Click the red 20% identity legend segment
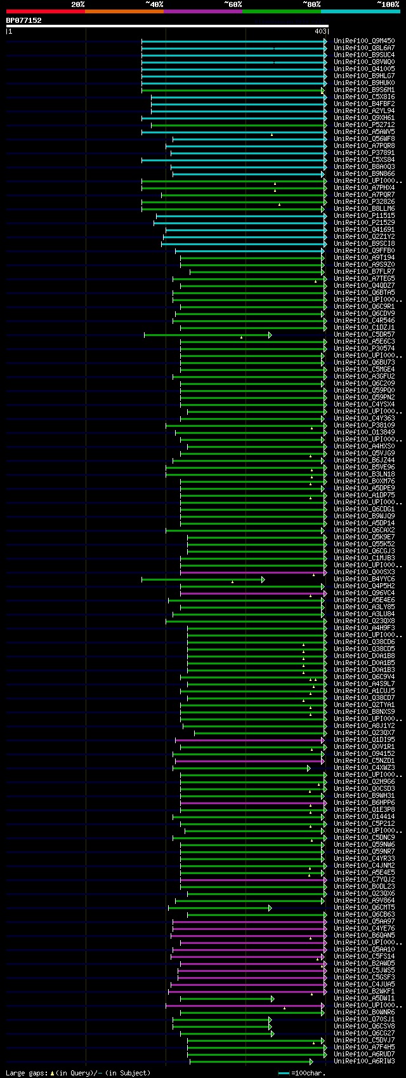The height and width of the screenshot is (1078, 406). click(x=46, y=11)
